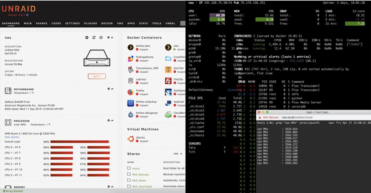Viewport: 371px width, 193px height.
Task: Click the Edit button in nas panel
Action: click(x=97, y=76)
